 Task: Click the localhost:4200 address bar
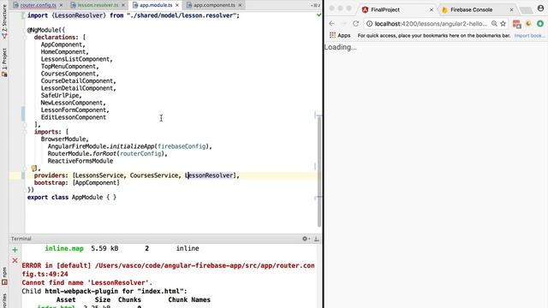coord(431,24)
